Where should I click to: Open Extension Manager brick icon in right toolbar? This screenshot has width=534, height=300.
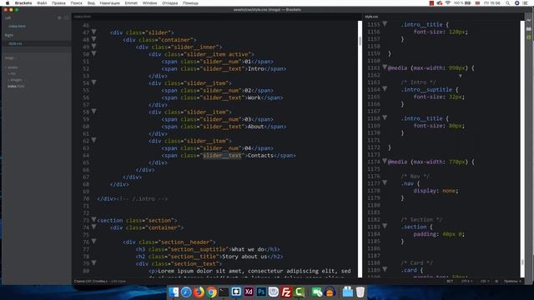528,29
